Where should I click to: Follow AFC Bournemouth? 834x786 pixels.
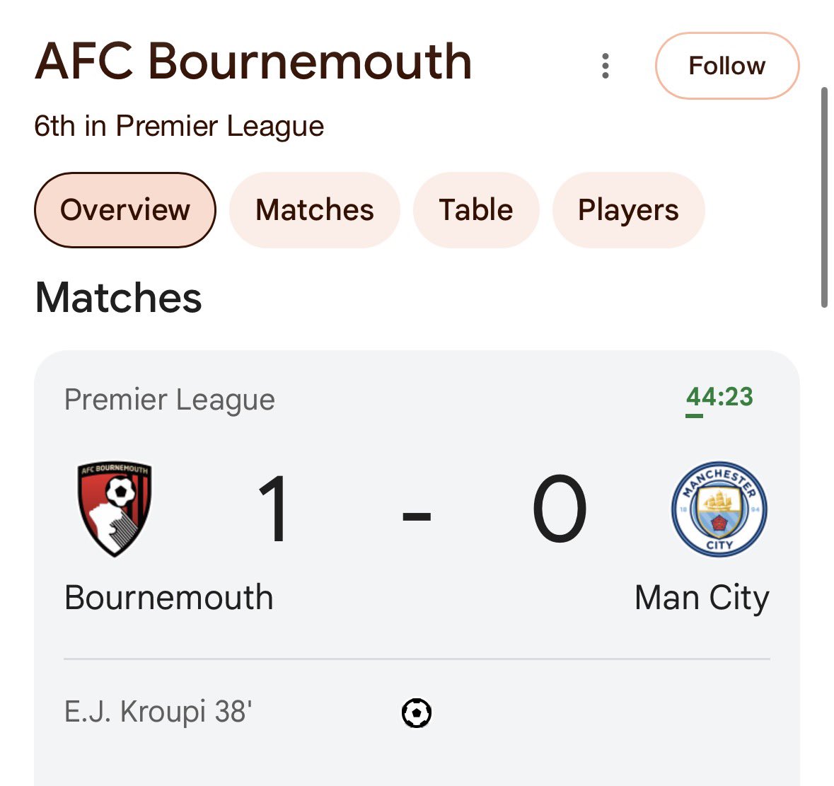[727, 66]
